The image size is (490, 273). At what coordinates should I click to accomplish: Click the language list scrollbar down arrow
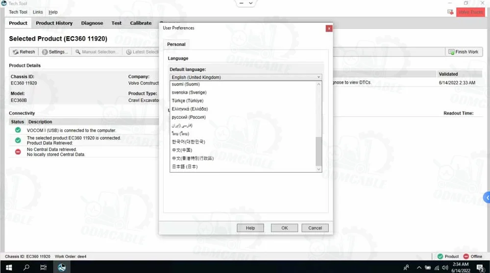pos(319,169)
